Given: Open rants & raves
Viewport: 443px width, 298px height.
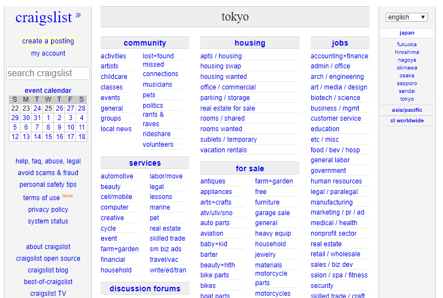Looking at the screenshot, I should [x=153, y=119].
